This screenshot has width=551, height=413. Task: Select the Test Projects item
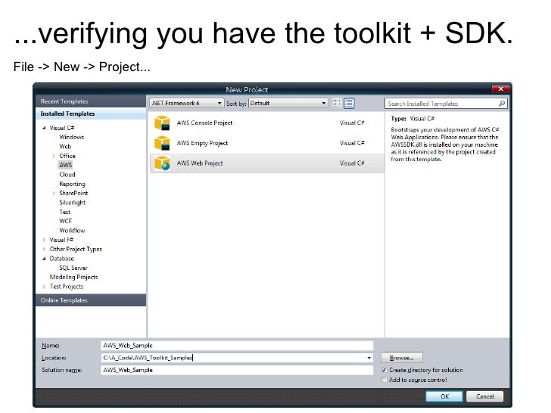[x=67, y=287]
